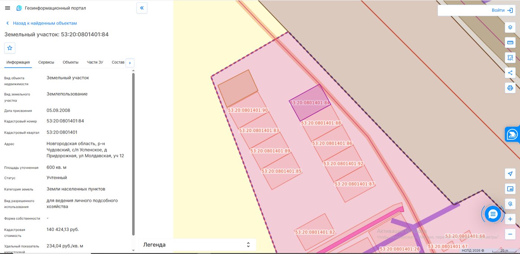Open the chat support bubble
520x254 pixels.
click(493, 214)
